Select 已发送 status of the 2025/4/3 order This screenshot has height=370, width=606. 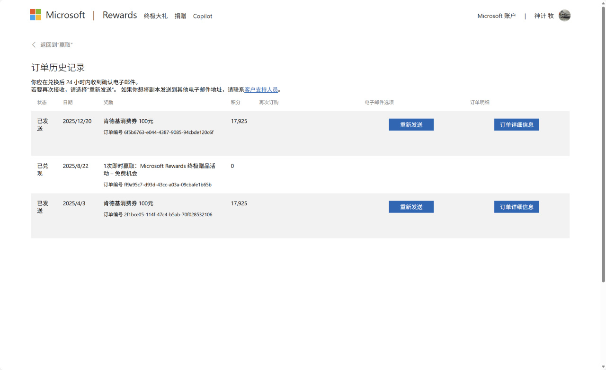(x=43, y=207)
